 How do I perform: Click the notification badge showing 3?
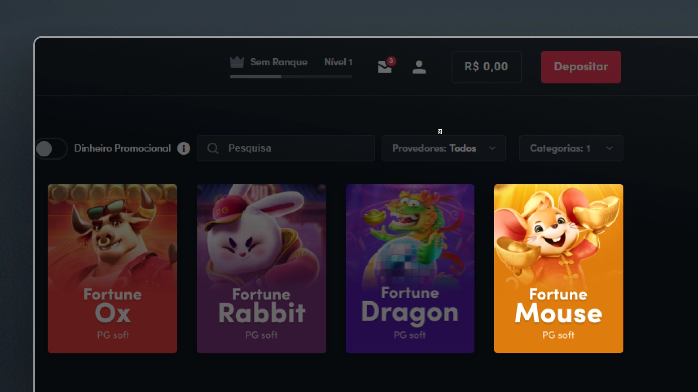pyautogui.click(x=391, y=61)
